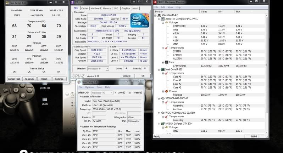283x153 pixels.
Task: Click the Core Temp title bar icon
Action: tap(79, 82)
